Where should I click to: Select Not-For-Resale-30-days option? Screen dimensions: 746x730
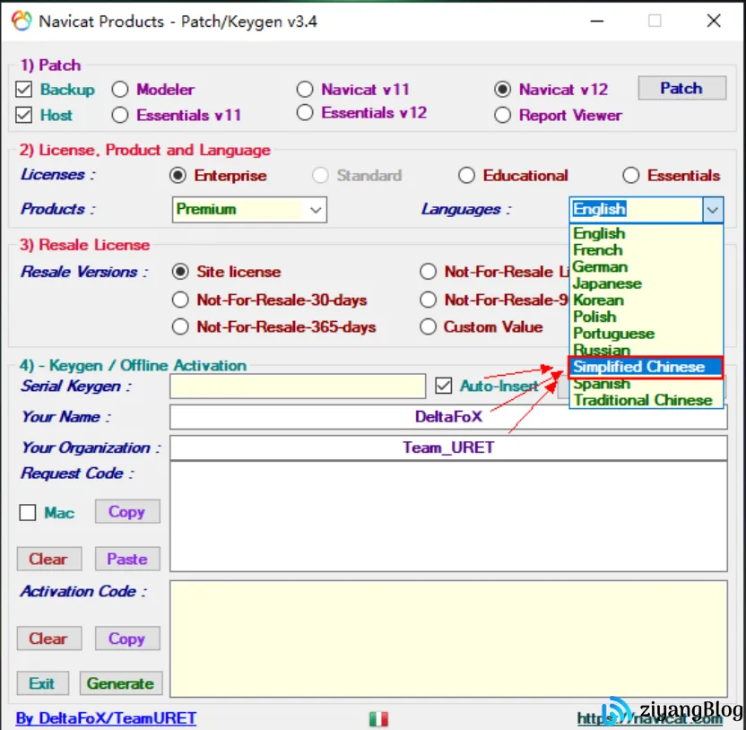(180, 300)
